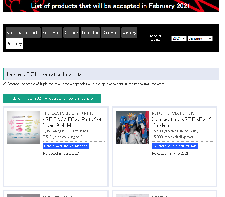Go to the previous month
This screenshot has height=197, width=225.
(x=23, y=33)
